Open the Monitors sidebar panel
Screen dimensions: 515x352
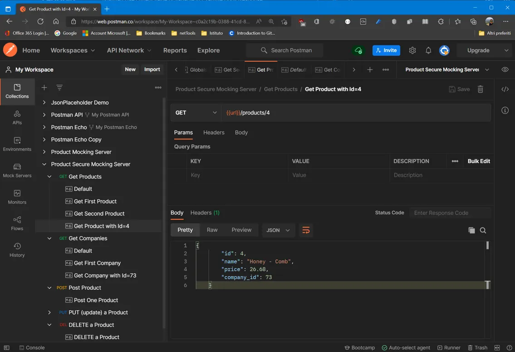pos(17,197)
